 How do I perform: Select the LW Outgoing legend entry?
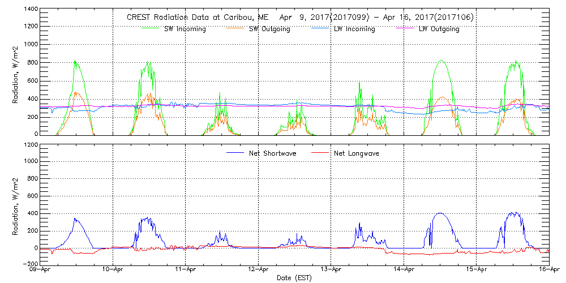tap(439, 29)
